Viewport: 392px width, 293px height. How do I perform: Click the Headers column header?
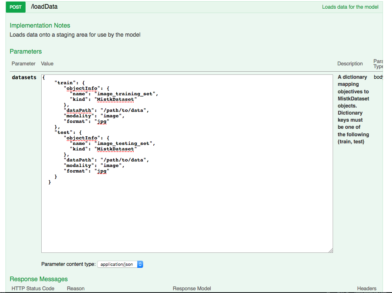pyautogui.click(x=366, y=289)
